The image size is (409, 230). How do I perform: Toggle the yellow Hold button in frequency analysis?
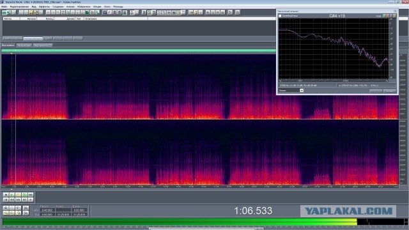click(394, 16)
